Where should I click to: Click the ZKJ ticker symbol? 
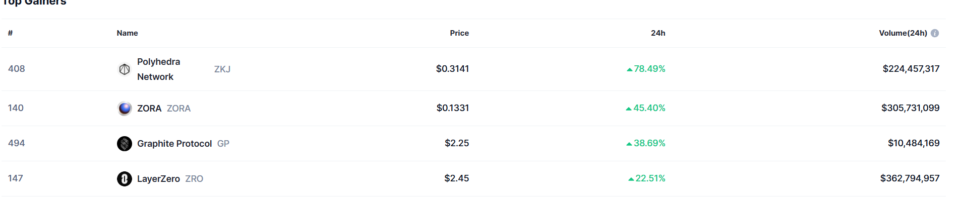pos(222,69)
